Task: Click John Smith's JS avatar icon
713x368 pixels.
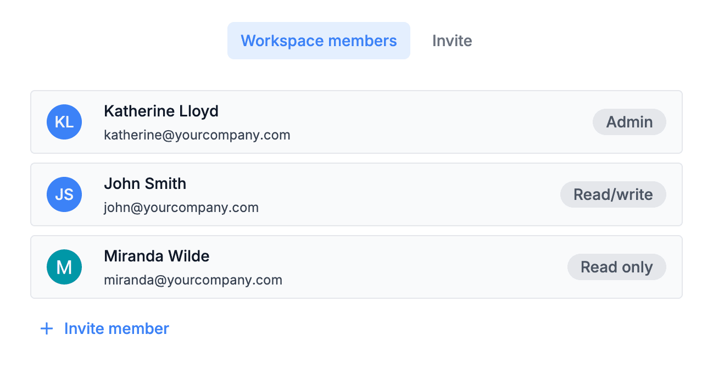Action: 64,194
